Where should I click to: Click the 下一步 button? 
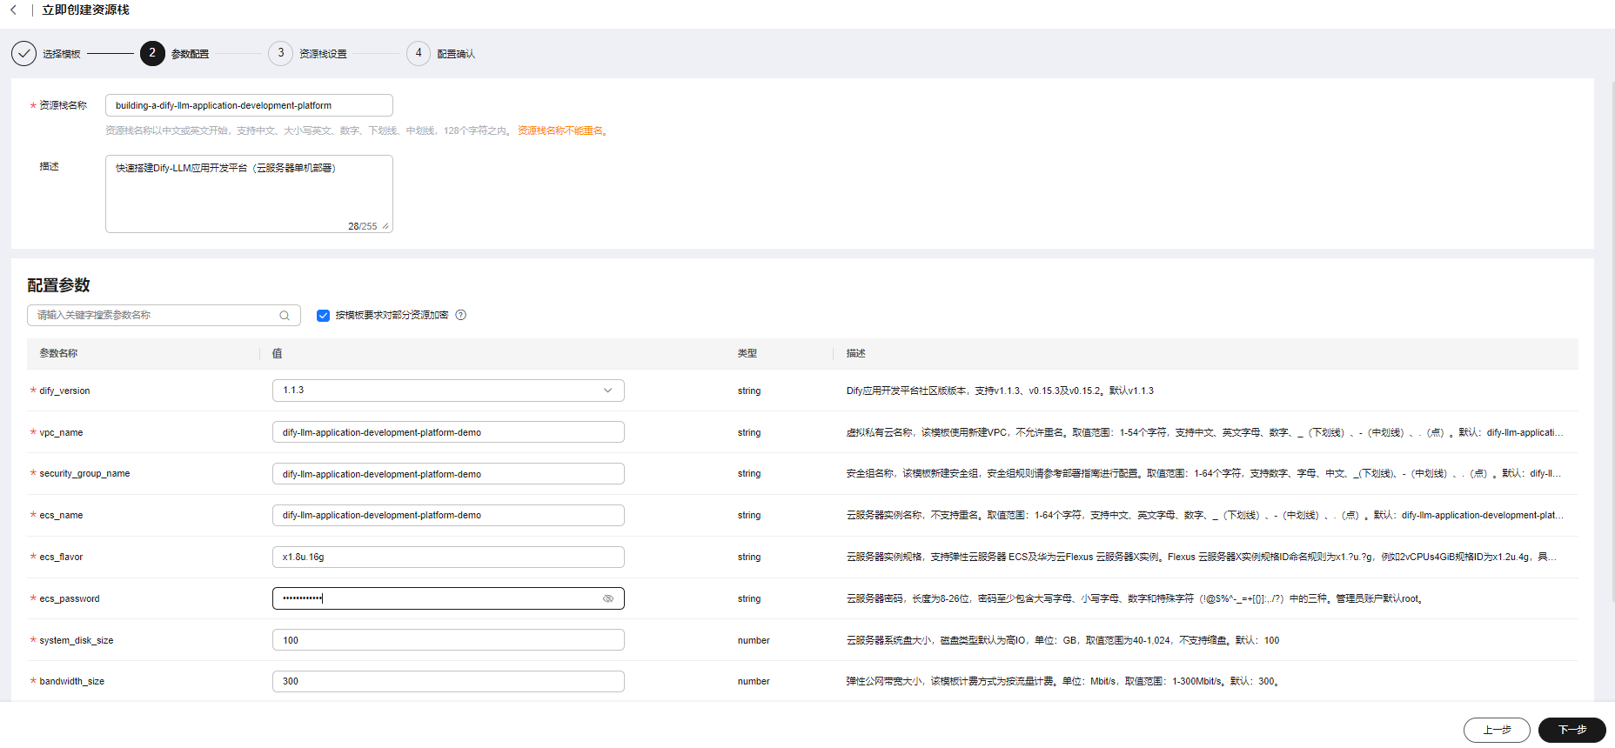tap(1572, 730)
